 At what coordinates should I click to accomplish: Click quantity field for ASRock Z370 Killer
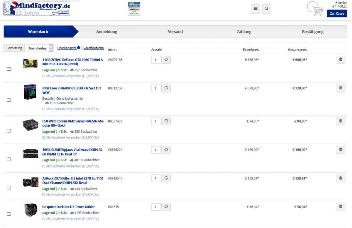pyautogui.click(x=156, y=178)
